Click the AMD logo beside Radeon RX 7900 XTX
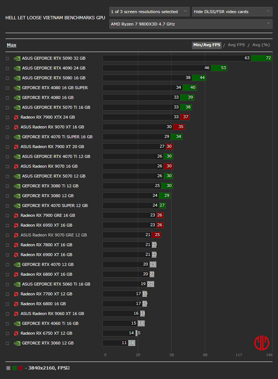 coord(16,117)
